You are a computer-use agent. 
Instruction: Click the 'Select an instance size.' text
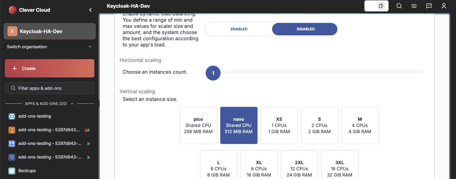[150, 99]
